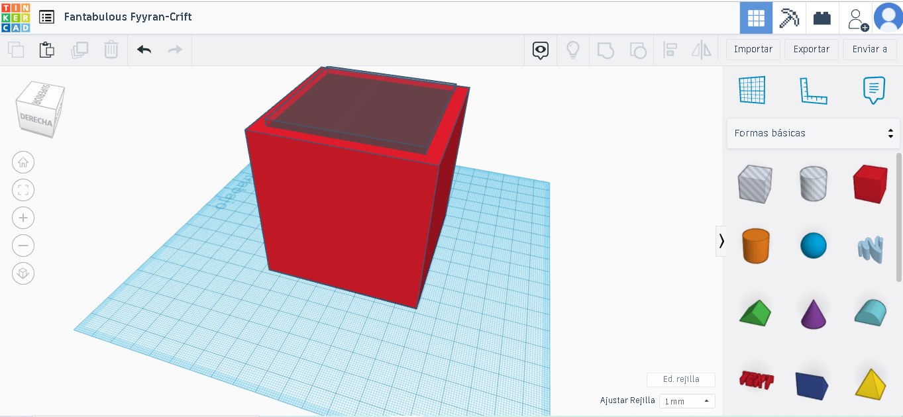Switch to Blocks pickaxe mode

click(789, 18)
